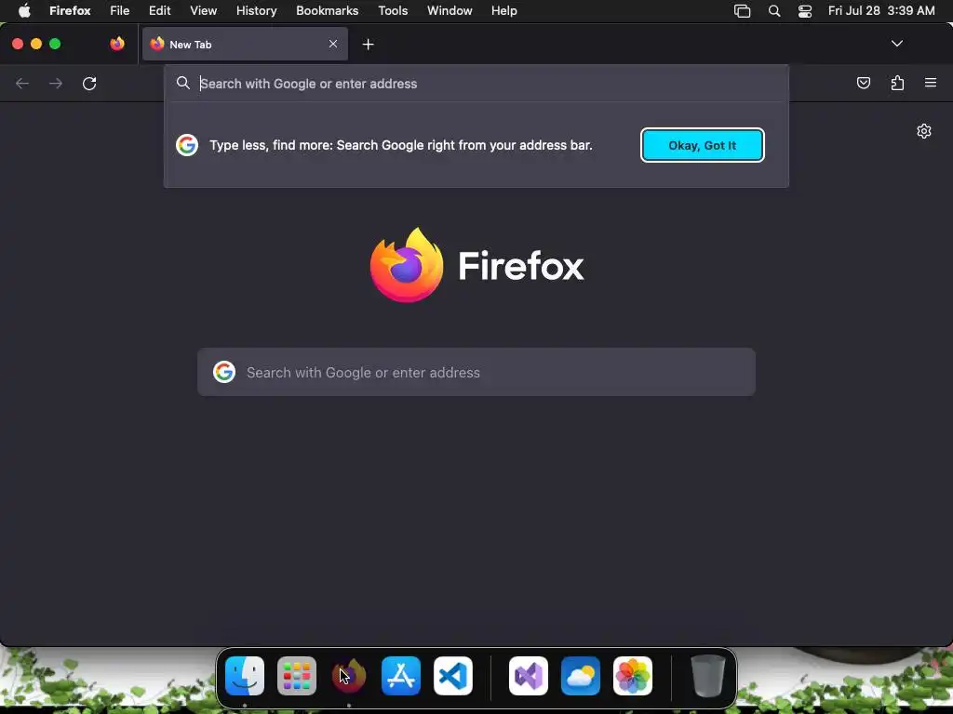This screenshot has width=953, height=714.
Task: Click the Okay, Got It button
Action: pos(703,145)
